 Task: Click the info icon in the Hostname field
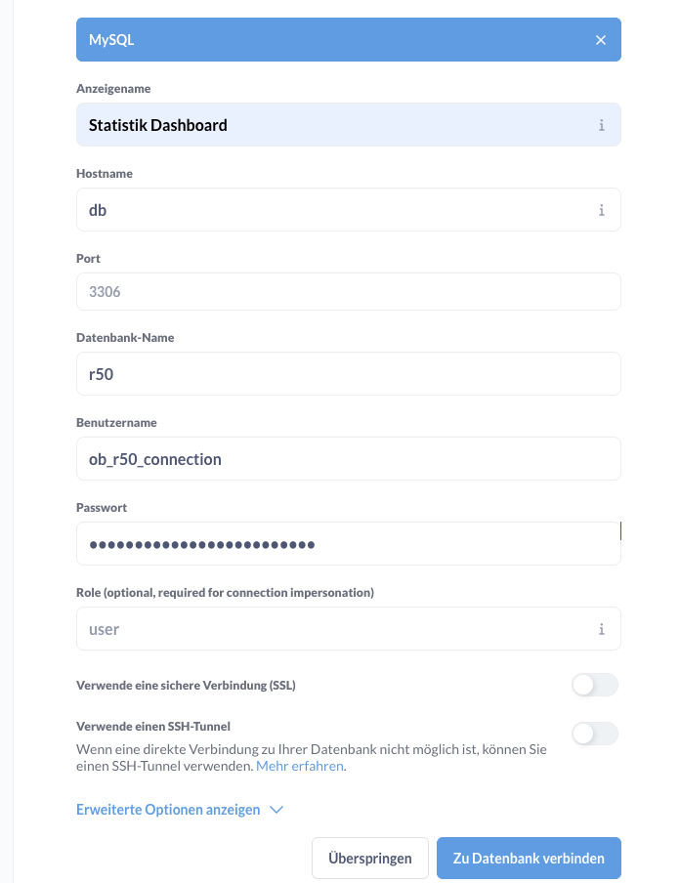[x=601, y=210]
